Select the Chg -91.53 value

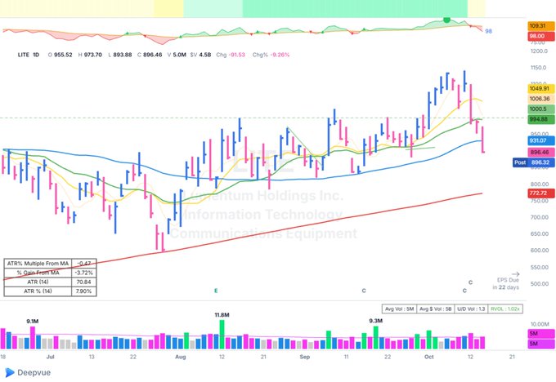coord(231,55)
